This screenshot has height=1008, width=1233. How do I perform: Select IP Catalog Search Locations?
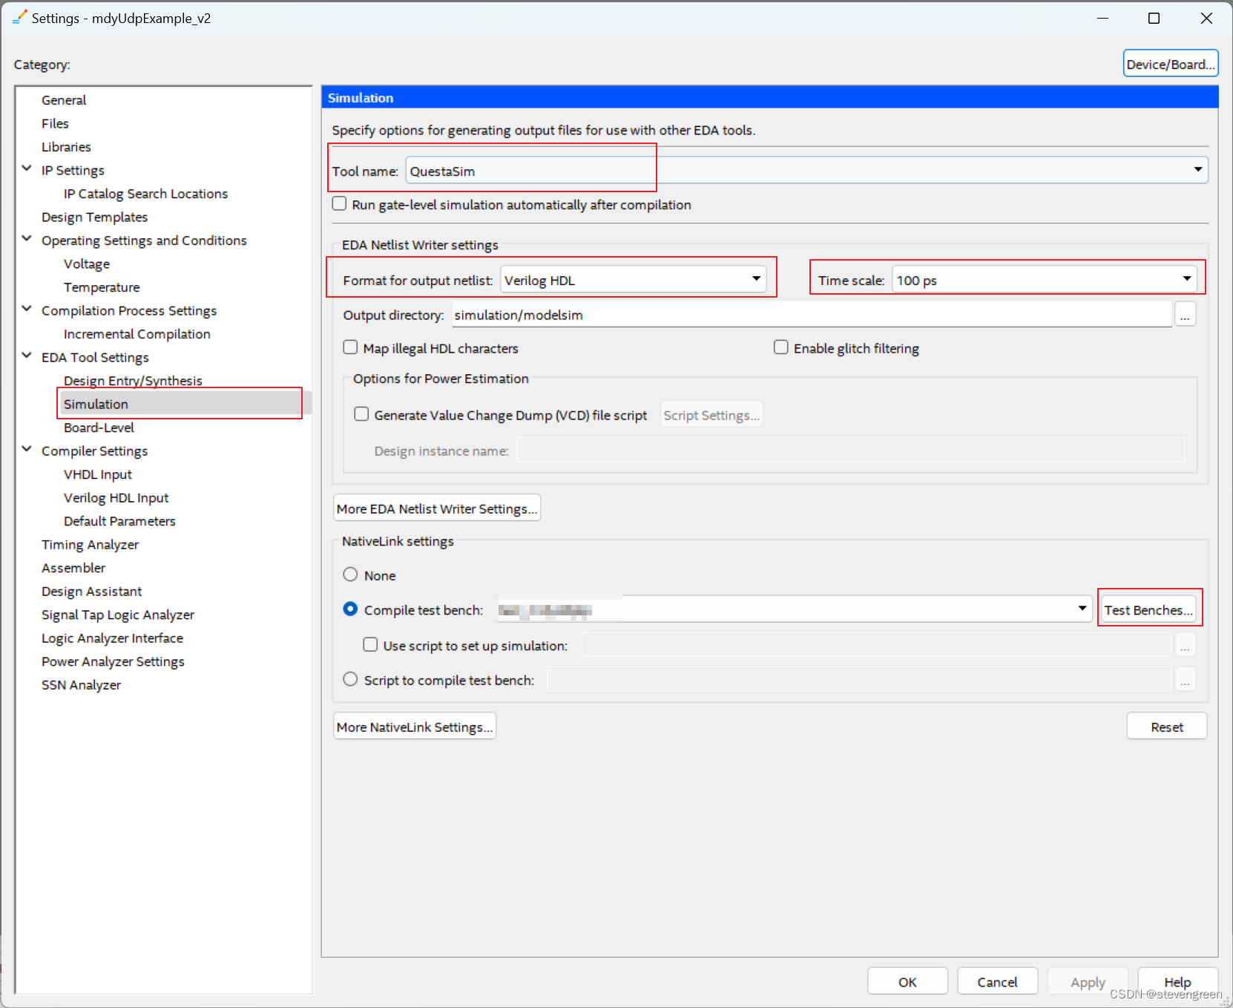(x=145, y=194)
